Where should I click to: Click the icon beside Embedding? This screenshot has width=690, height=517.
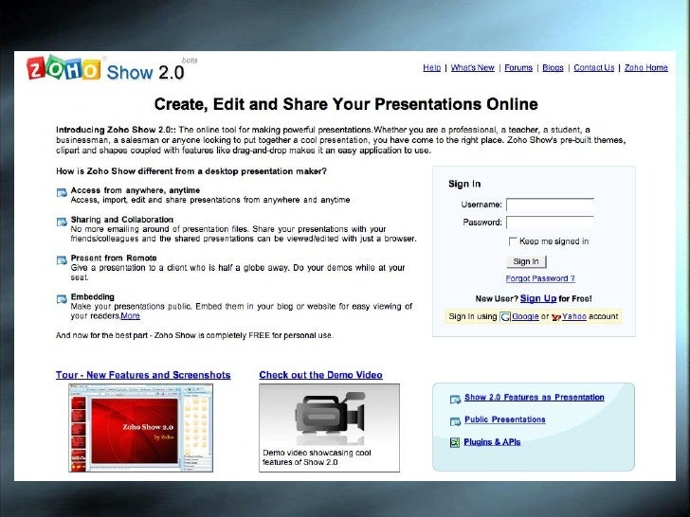tap(62, 299)
